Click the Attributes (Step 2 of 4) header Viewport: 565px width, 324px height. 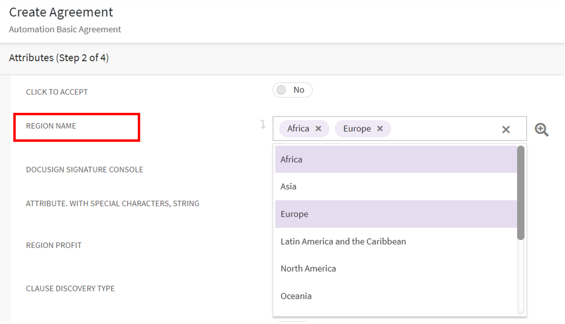pos(59,58)
